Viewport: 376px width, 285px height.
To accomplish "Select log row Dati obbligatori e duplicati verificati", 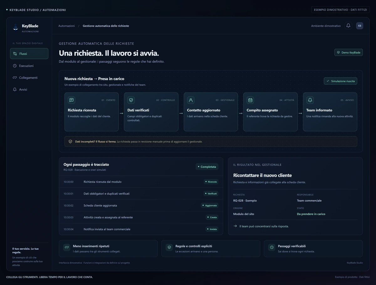I will point(141,194).
